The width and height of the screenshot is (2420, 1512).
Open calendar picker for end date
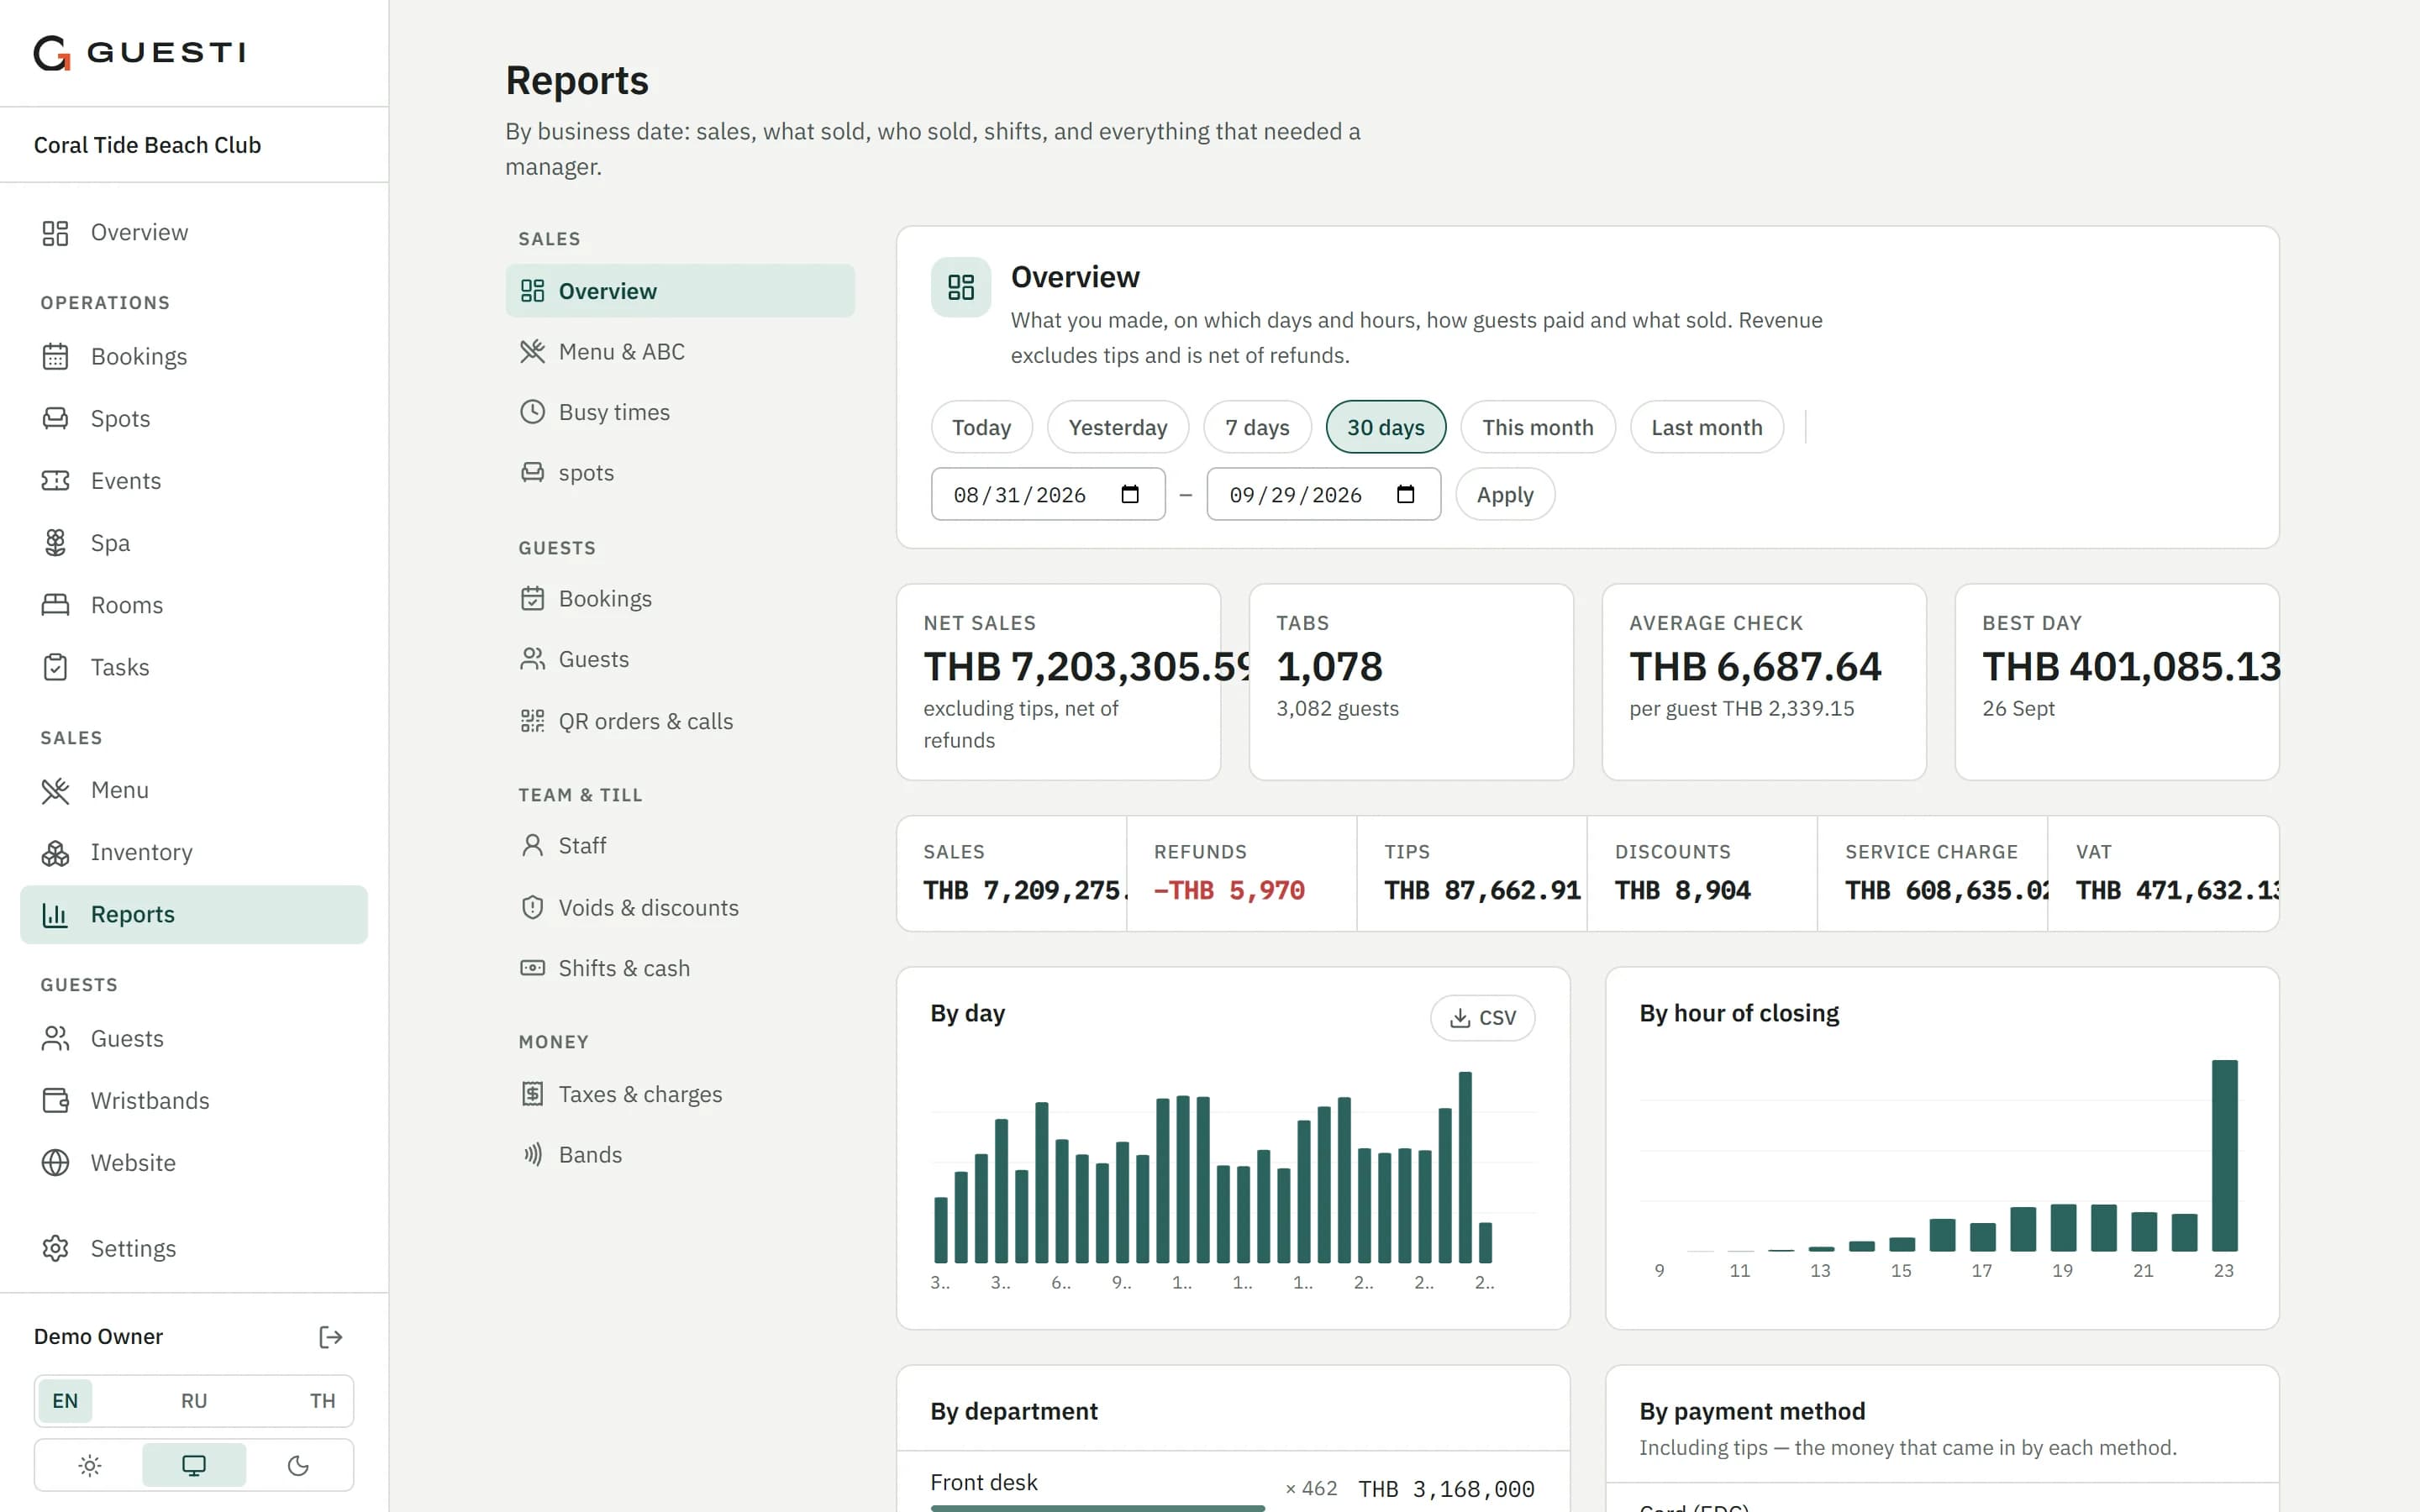pyautogui.click(x=1405, y=494)
